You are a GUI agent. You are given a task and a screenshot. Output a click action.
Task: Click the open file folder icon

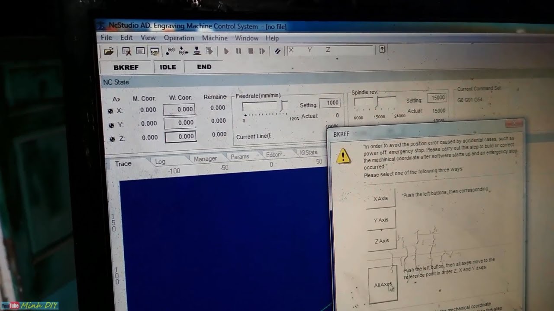pyautogui.click(x=109, y=51)
